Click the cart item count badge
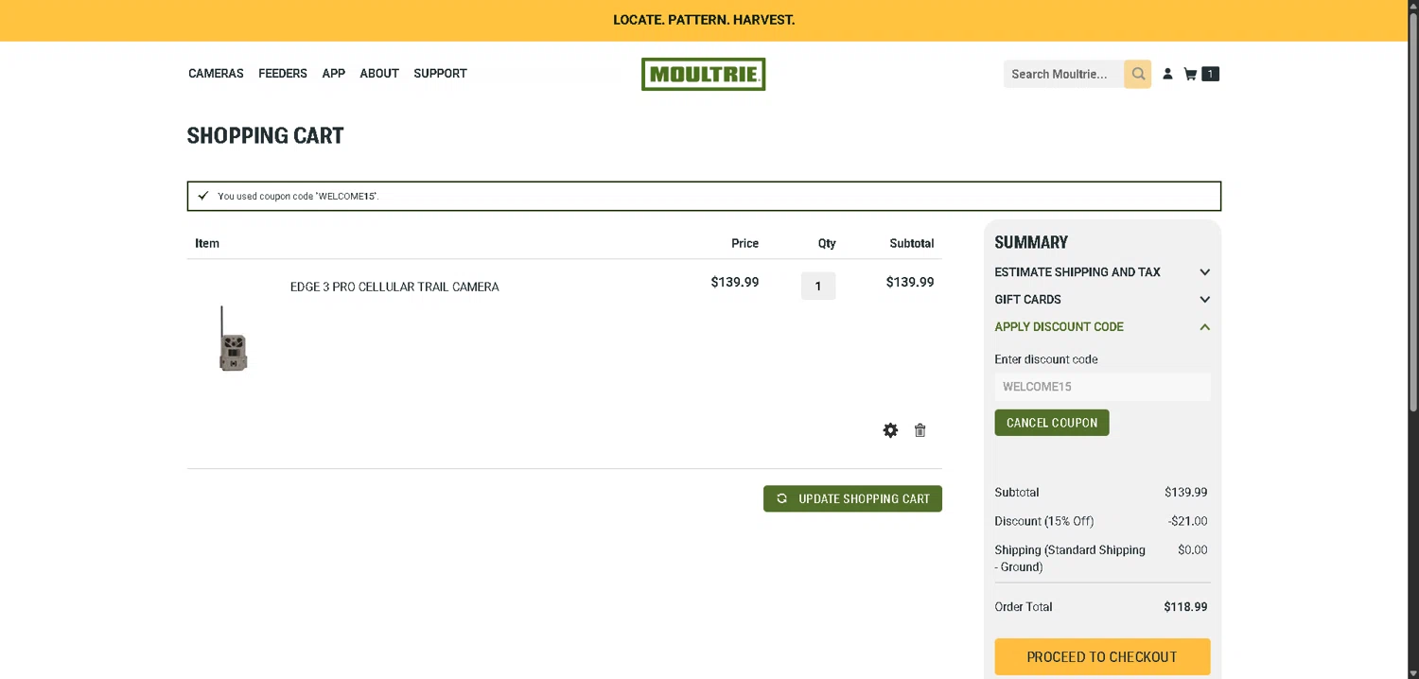The height and width of the screenshot is (679, 1419). click(x=1210, y=74)
